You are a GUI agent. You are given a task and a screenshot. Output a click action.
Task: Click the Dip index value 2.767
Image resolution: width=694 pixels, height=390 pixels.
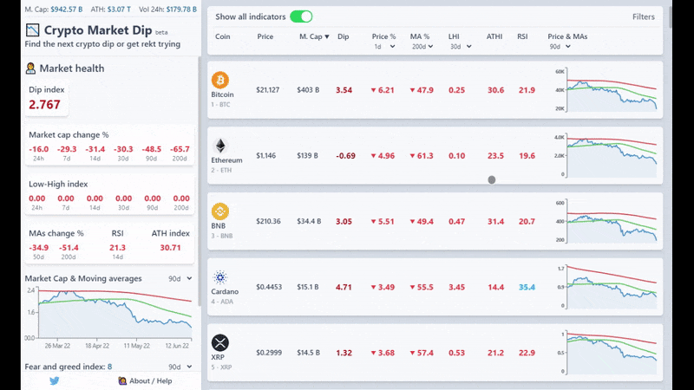(x=44, y=105)
